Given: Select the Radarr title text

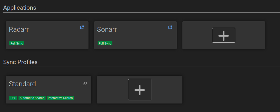Looking at the screenshot, I should pos(19,29).
